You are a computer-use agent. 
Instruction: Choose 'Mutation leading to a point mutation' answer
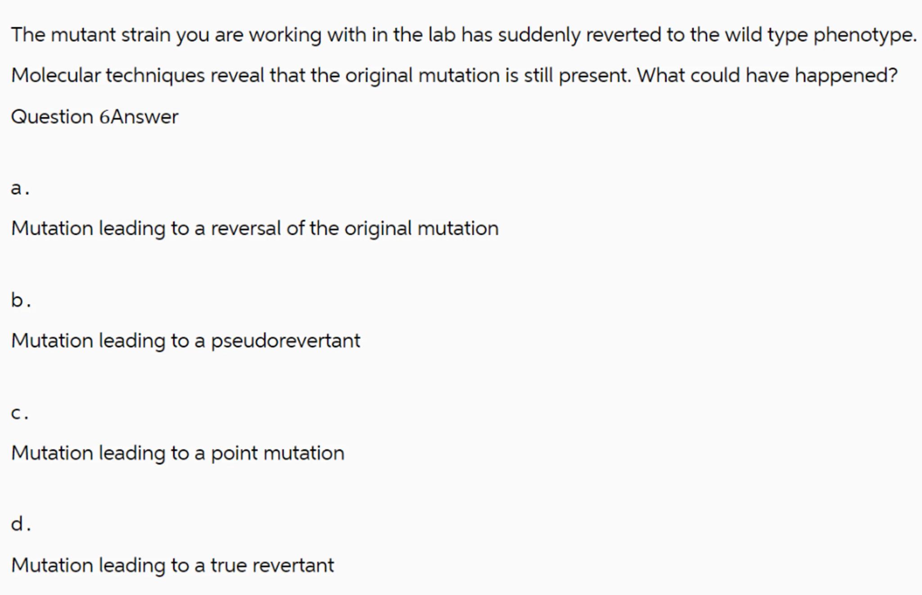[177, 453]
